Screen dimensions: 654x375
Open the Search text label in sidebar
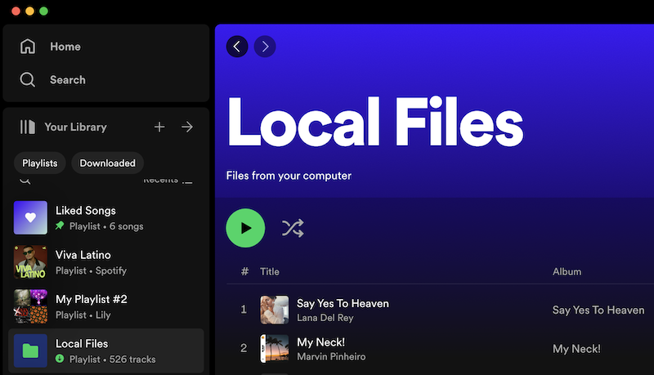coord(68,80)
